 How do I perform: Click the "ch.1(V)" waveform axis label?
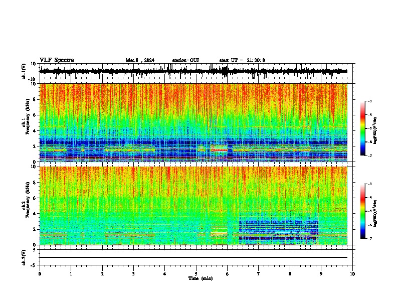tap(24, 71)
